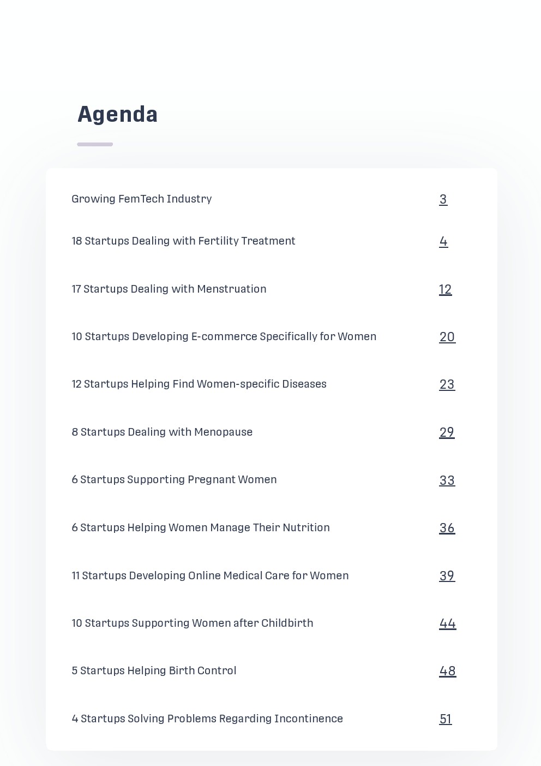The width and height of the screenshot is (541, 766).
Task: Select "17 Startups Dealing with Menstruation" entry
Action: [169, 289]
